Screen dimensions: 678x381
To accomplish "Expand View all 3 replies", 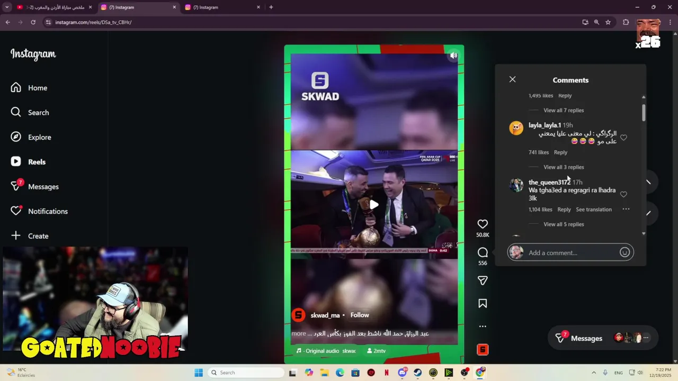I will 564,167.
